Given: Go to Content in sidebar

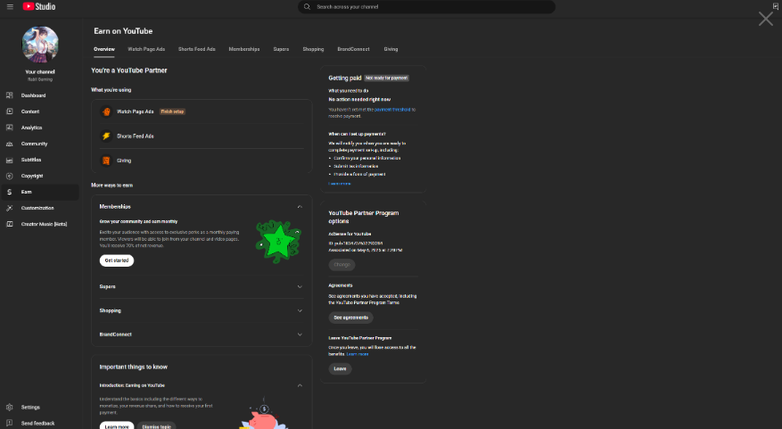Looking at the screenshot, I should [30, 111].
